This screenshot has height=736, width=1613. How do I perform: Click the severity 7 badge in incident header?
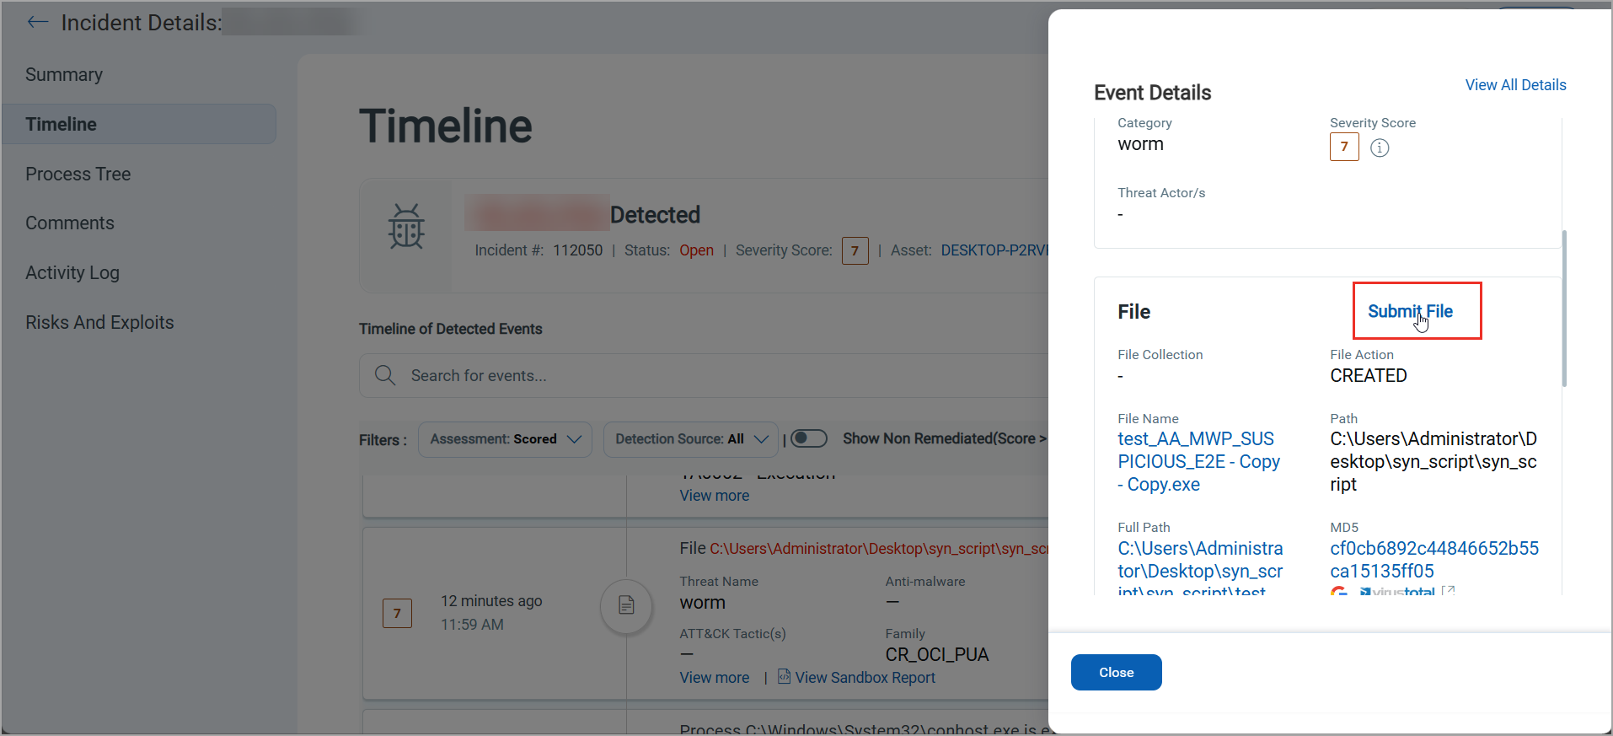[855, 250]
